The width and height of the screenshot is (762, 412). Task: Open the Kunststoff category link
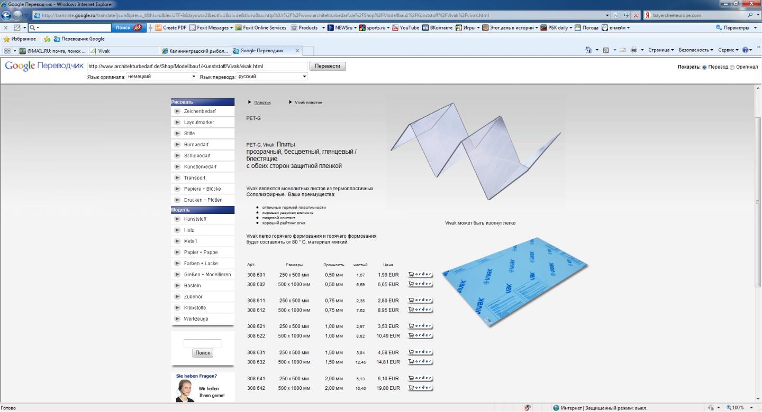pos(195,219)
